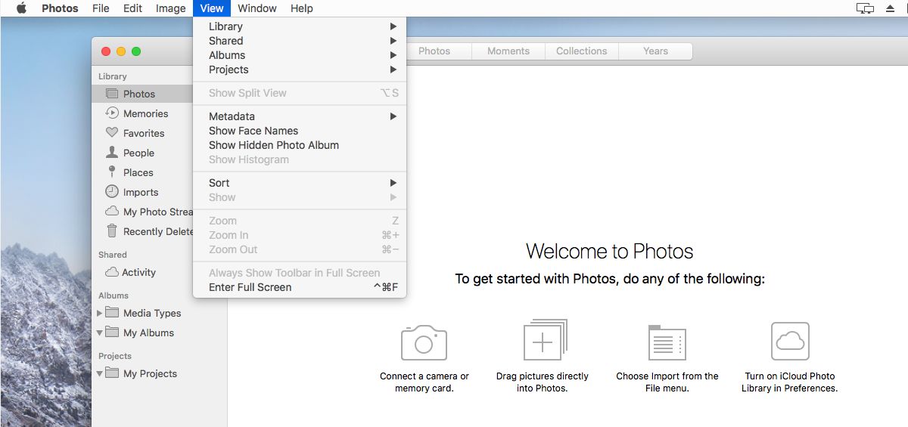Switch to the Moments tab
The height and width of the screenshot is (427, 908).
(508, 51)
